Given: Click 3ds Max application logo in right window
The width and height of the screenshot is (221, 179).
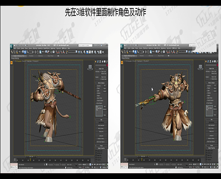Looking at the screenshot, I should pos(122,46).
